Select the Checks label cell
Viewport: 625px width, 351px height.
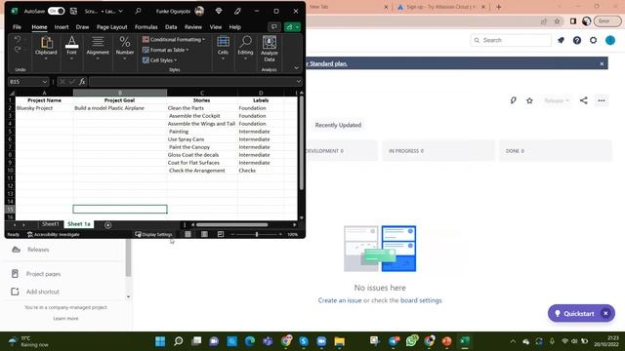(x=261, y=171)
